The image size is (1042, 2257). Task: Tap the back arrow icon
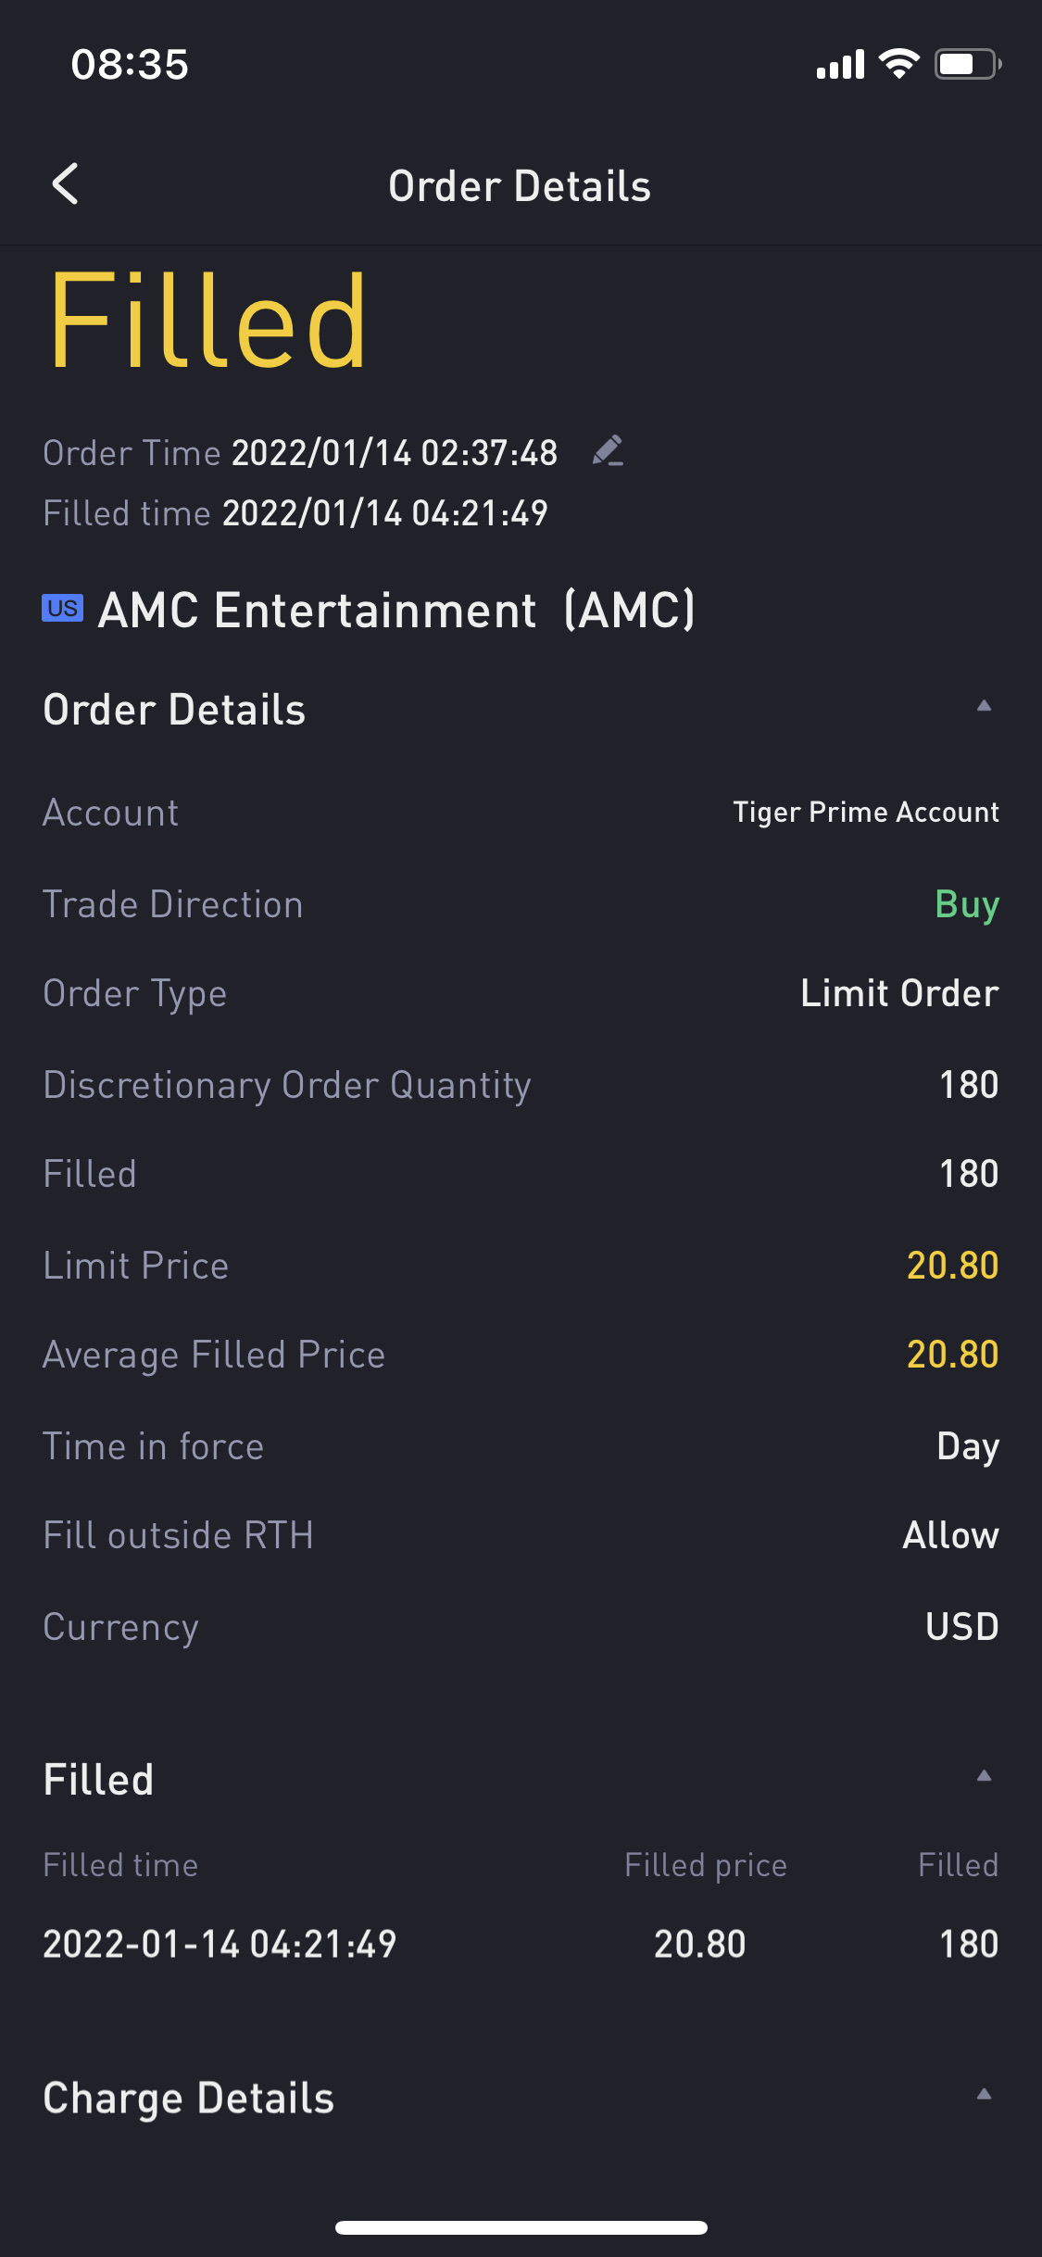coord(65,184)
